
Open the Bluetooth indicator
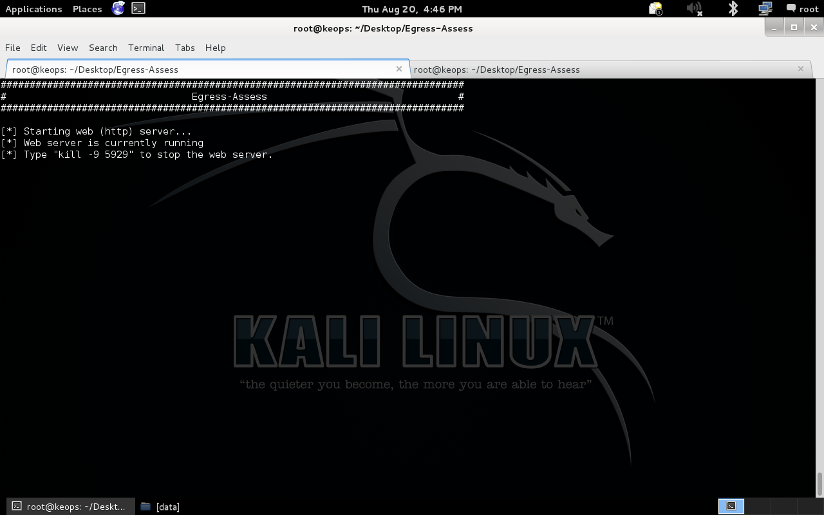tap(733, 8)
